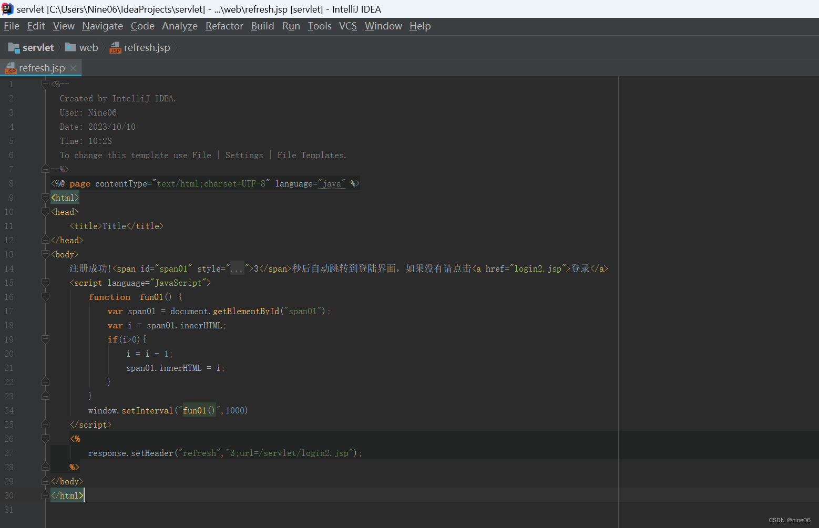This screenshot has width=819, height=528.
Task: Collapse the fun01 function using its gutter fold arrow
Action: click(x=45, y=297)
